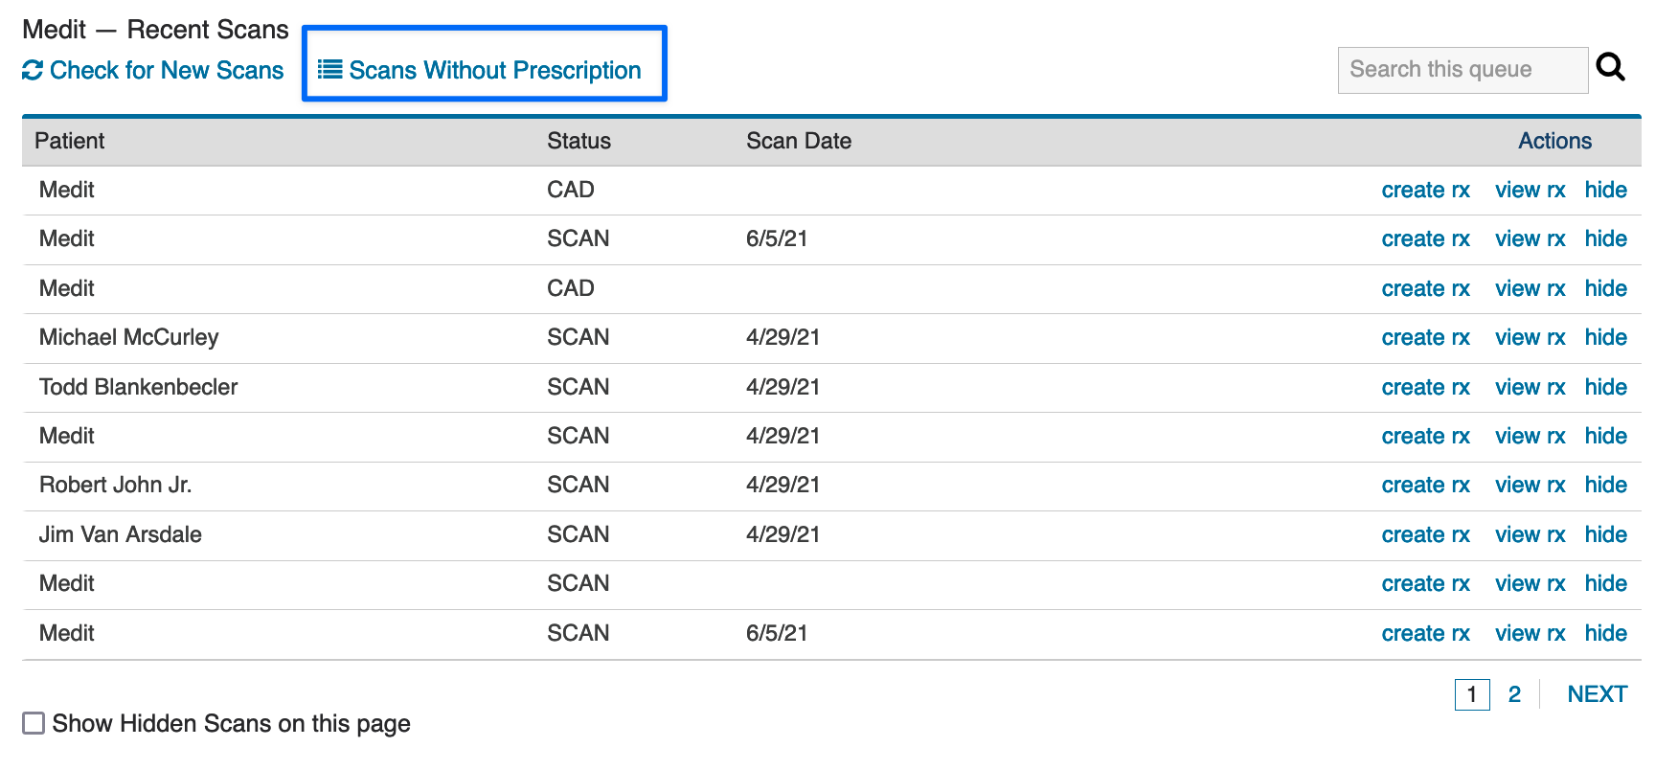Open Scans Without Prescription list
The width and height of the screenshot is (1678, 770).
click(480, 70)
